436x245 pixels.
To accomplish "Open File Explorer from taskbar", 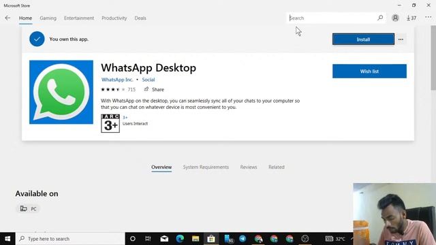I will tap(196, 239).
